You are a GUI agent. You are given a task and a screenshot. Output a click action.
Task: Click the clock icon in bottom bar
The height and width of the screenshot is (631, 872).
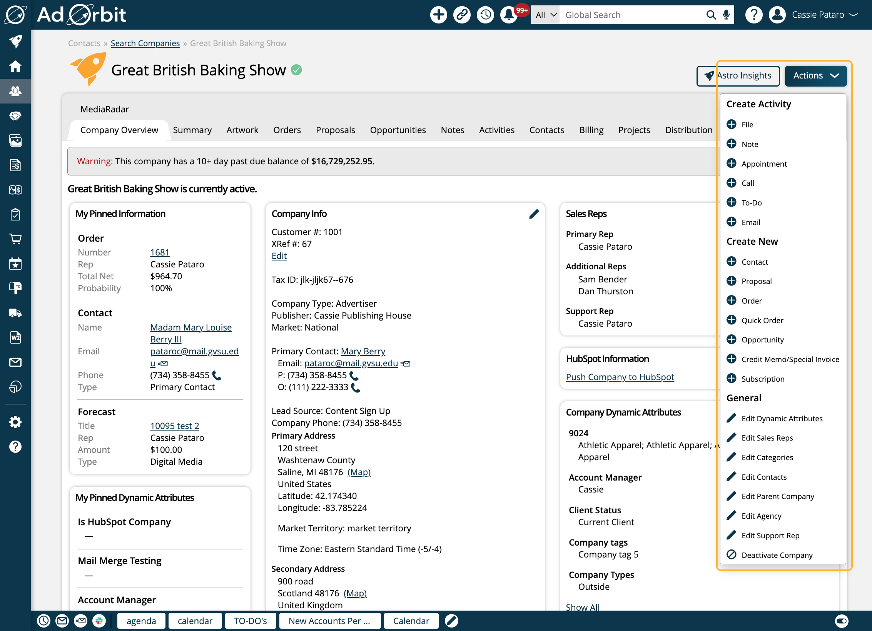(43, 621)
